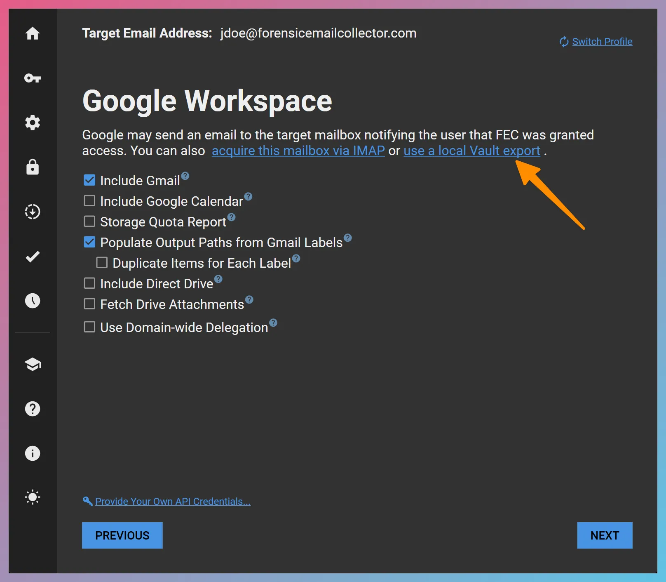The width and height of the screenshot is (666, 582).
Task: Open the clock icon in sidebar
Action: click(33, 301)
